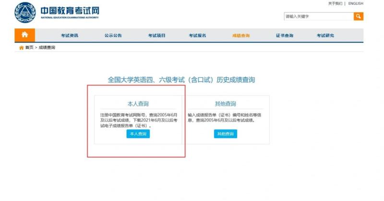Viewport: 384px width, 201px height.
Task: Click the 全国大学英语四、六级考试 page heading
Action: pyautogui.click(x=181, y=80)
